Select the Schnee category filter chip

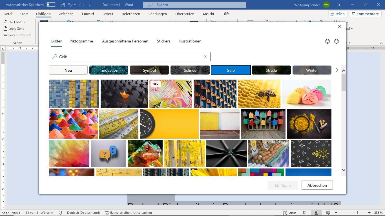(x=190, y=70)
